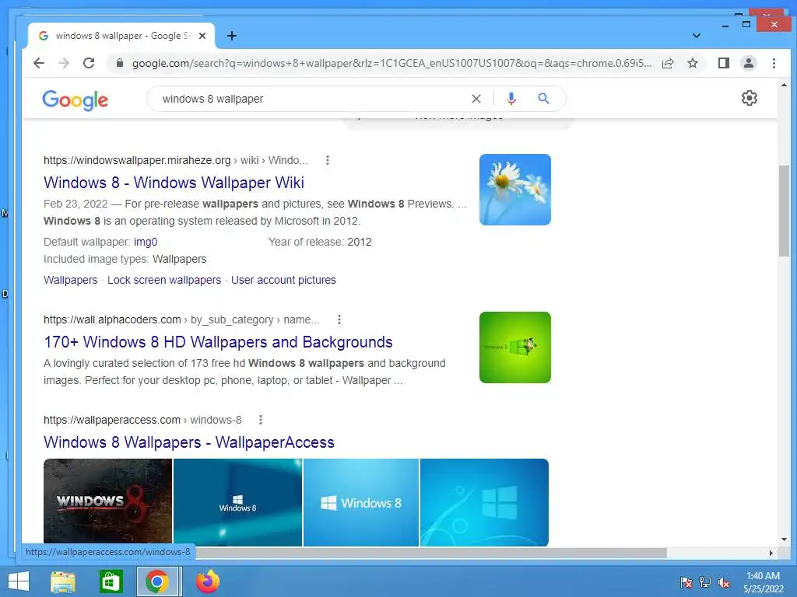Bookmark this tab with the star
This screenshot has height=597, width=797.
(692, 63)
